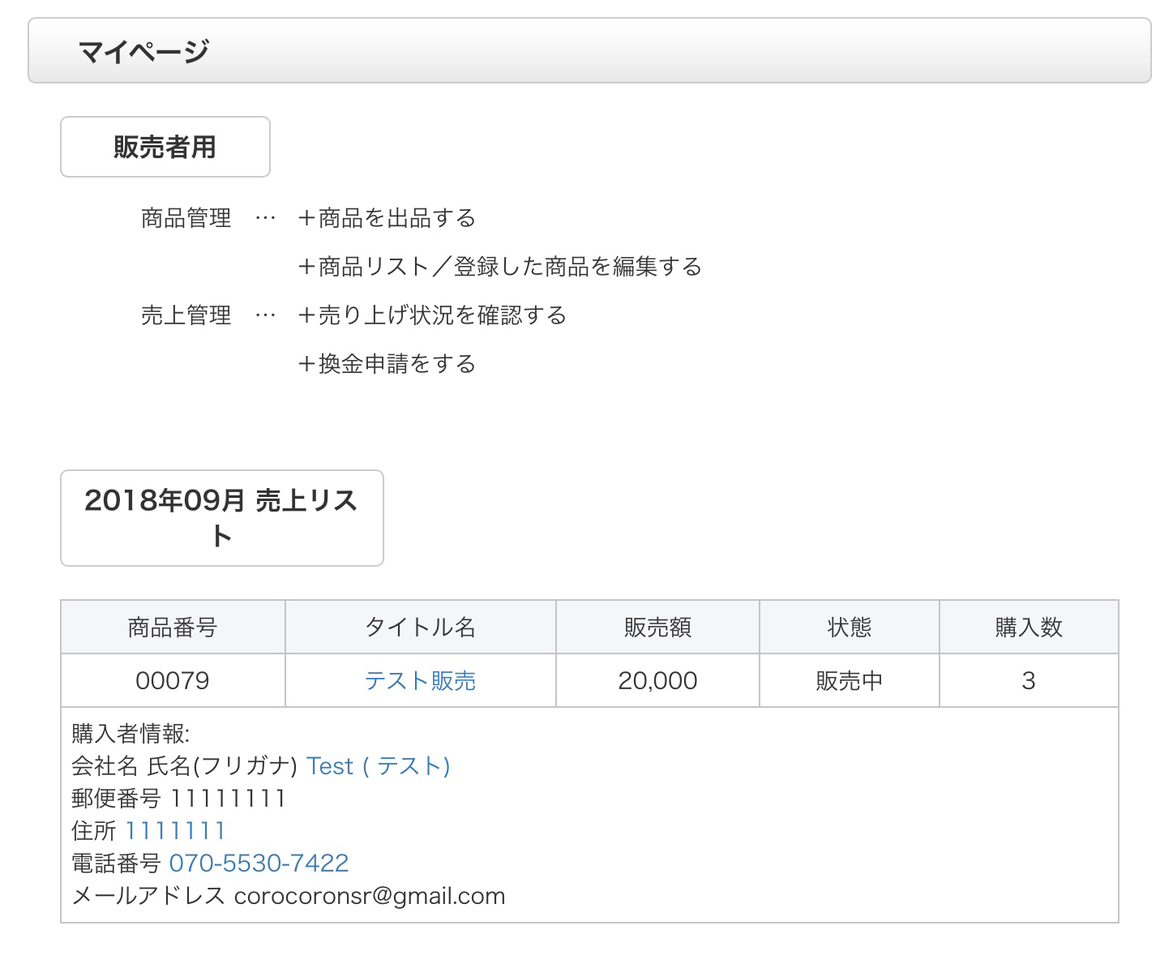Click the 商品番号 column header

pyautogui.click(x=173, y=627)
